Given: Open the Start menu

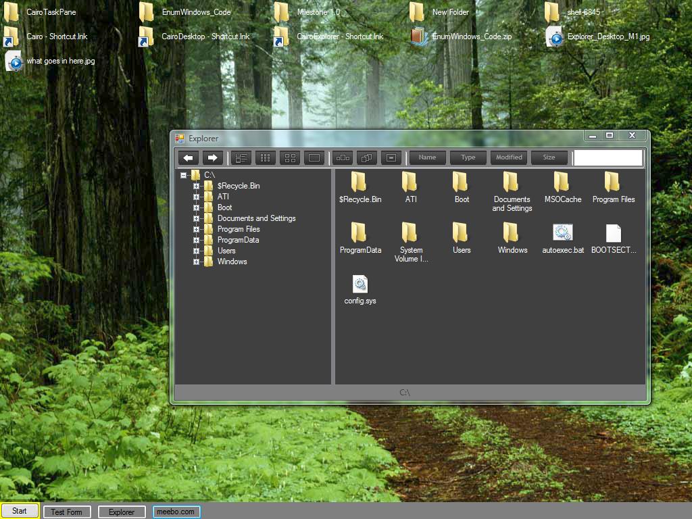Looking at the screenshot, I should point(18,511).
